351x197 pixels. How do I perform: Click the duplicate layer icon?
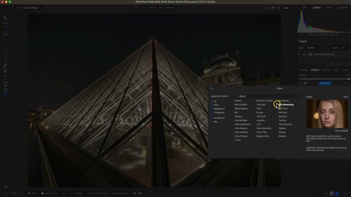(332, 64)
